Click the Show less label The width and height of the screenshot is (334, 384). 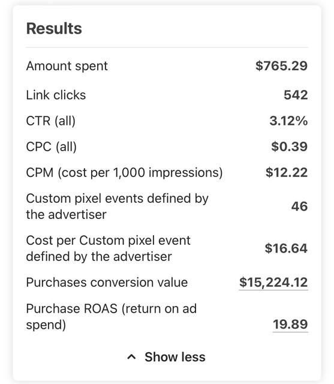[x=175, y=357]
